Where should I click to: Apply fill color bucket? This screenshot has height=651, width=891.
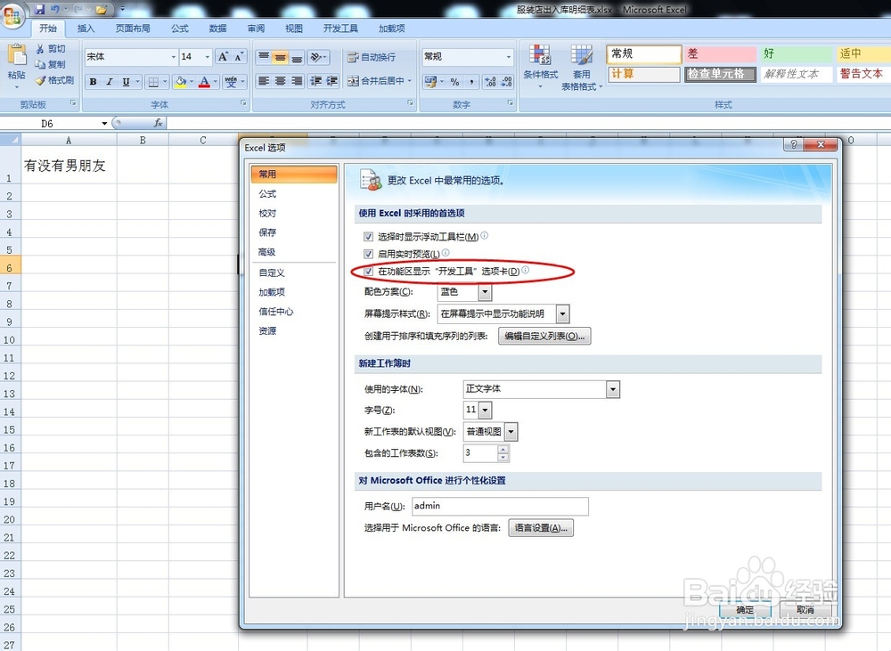(x=181, y=82)
